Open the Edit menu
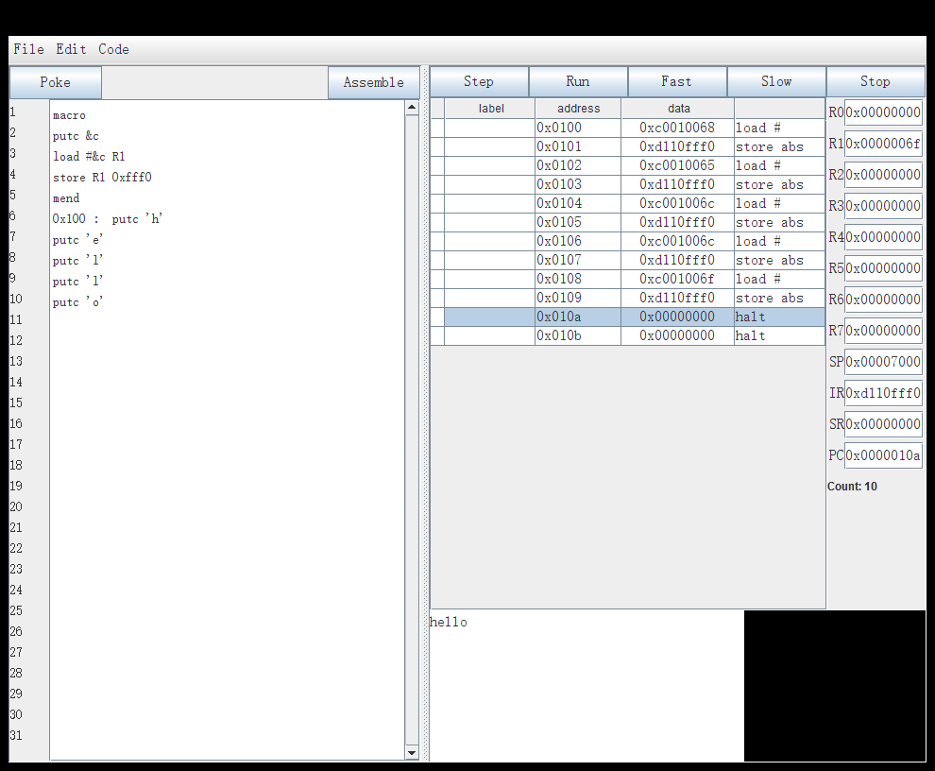 [71, 49]
